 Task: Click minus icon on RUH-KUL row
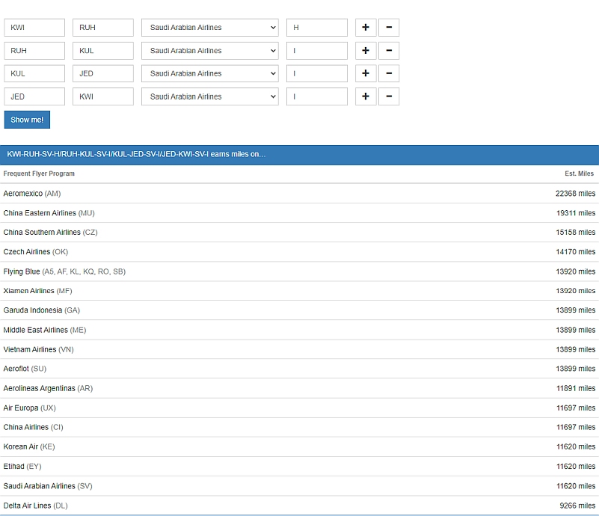click(x=389, y=50)
